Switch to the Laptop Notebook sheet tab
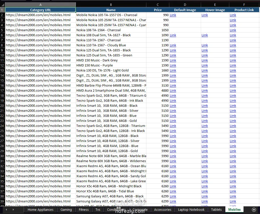 tap(191, 209)
